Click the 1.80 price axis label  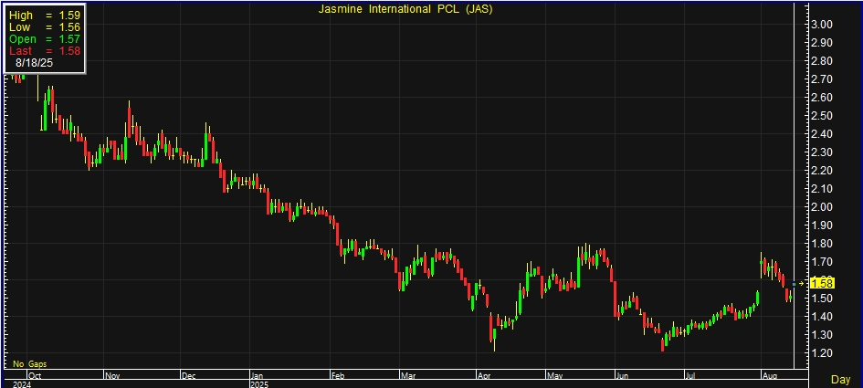[821, 243]
